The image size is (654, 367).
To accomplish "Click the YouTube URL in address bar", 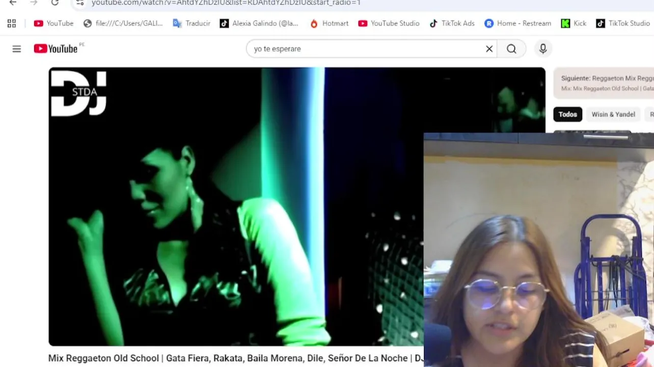I will pyautogui.click(x=226, y=3).
